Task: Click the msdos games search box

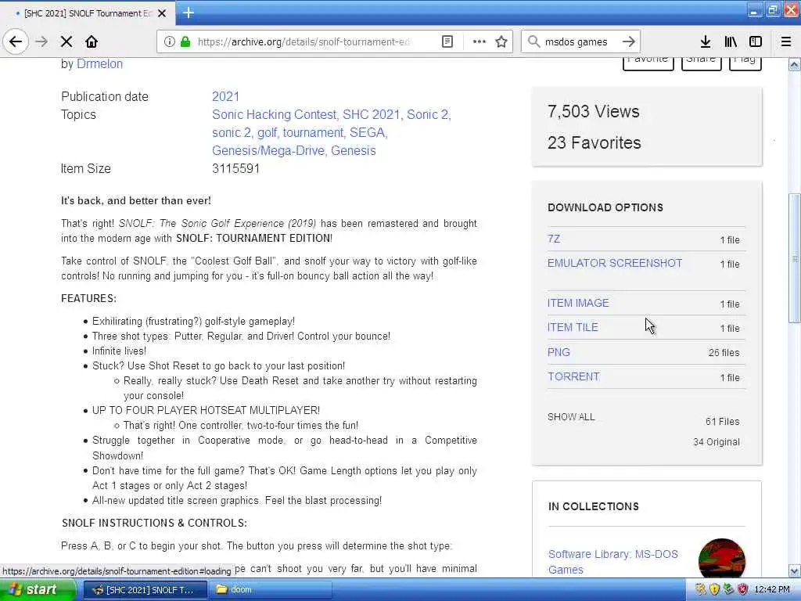Action: coord(576,41)
